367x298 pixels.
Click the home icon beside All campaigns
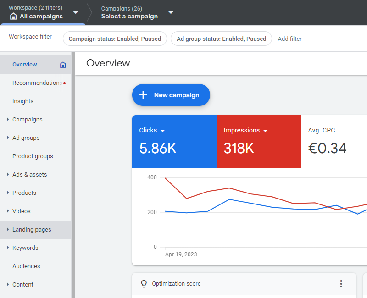coord(13,17)
